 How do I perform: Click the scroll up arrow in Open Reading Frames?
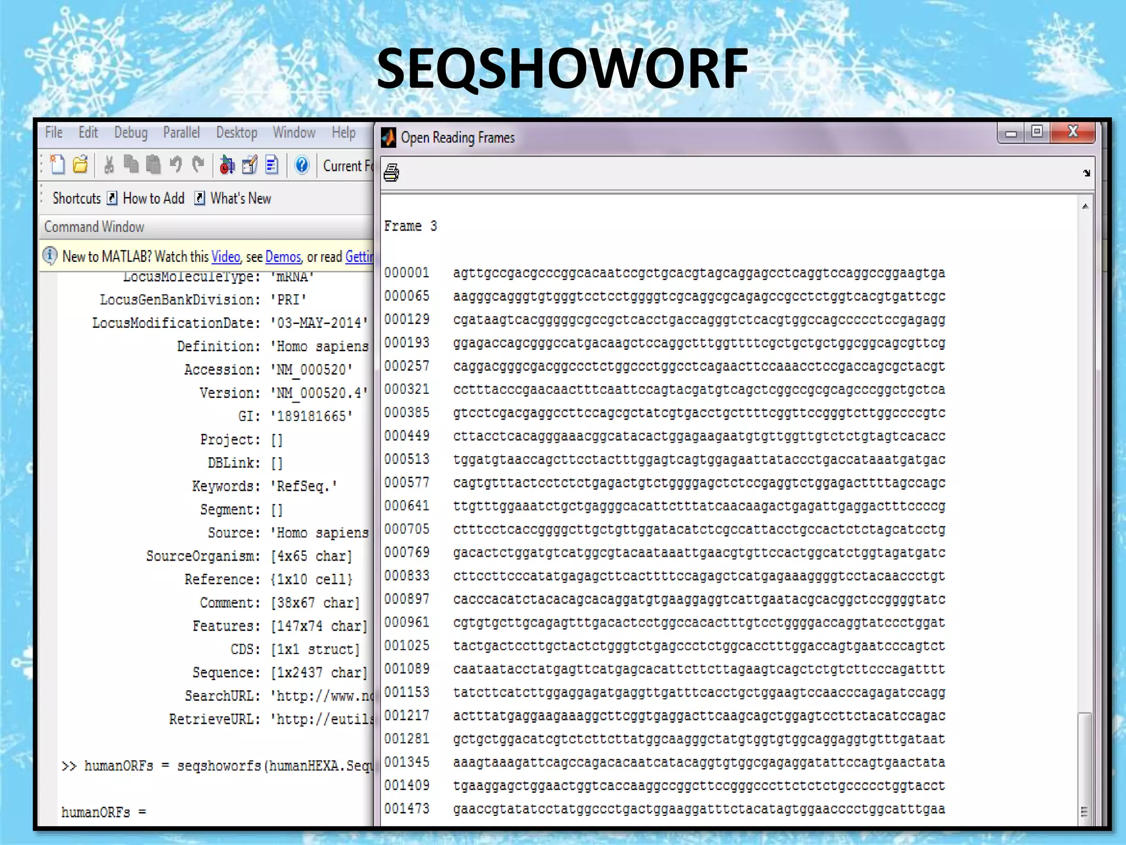(1085, 206)
